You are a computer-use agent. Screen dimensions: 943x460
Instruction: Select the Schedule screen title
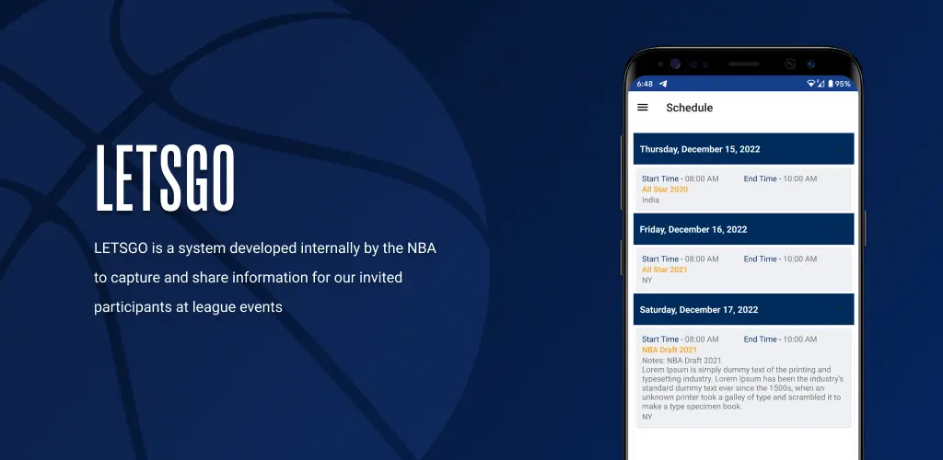689,108
